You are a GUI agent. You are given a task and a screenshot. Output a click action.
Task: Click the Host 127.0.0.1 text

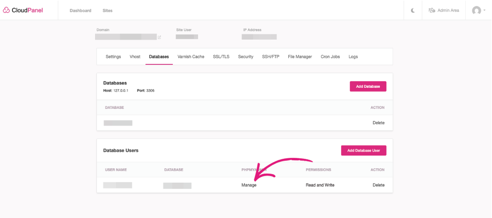[115, 90]
